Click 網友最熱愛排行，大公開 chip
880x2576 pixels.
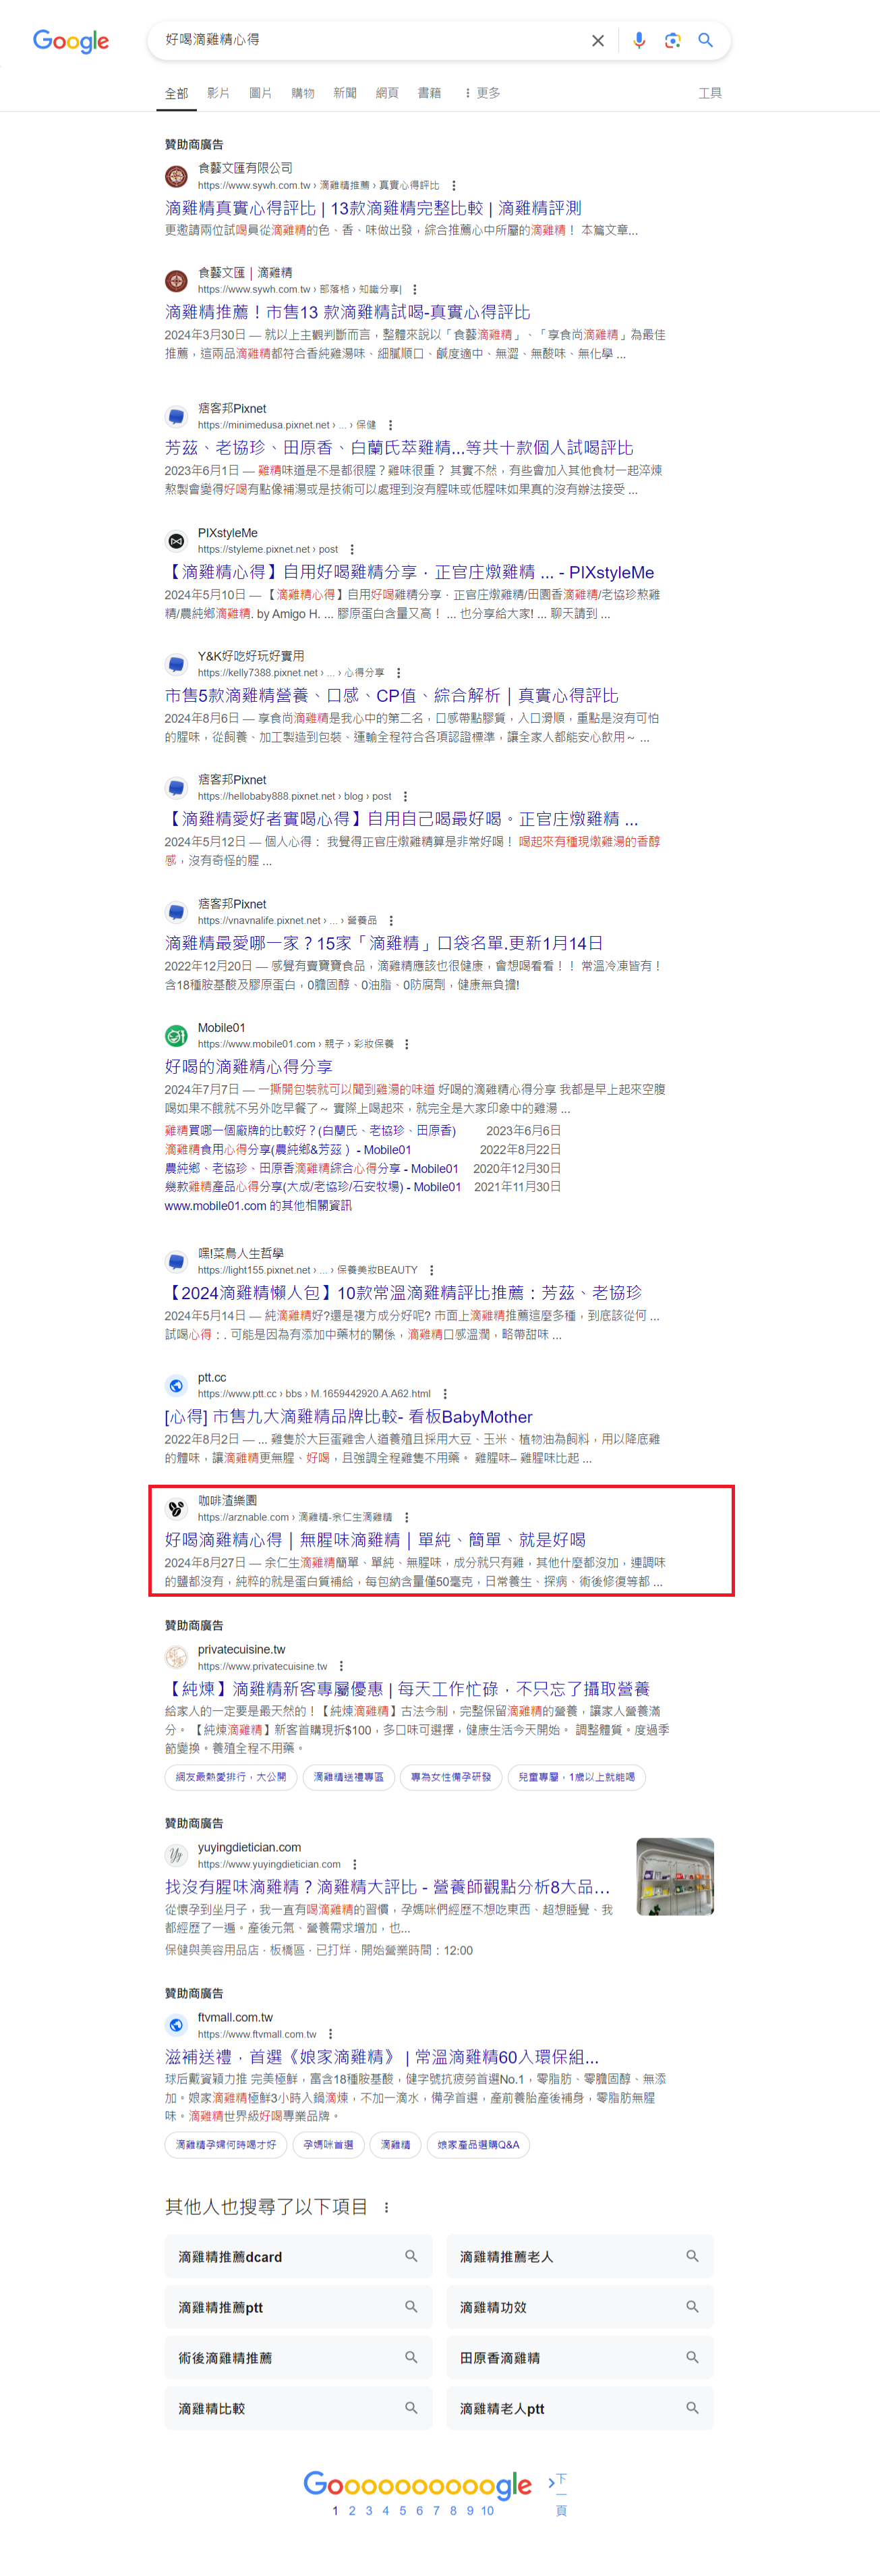tap(231, 1777)
